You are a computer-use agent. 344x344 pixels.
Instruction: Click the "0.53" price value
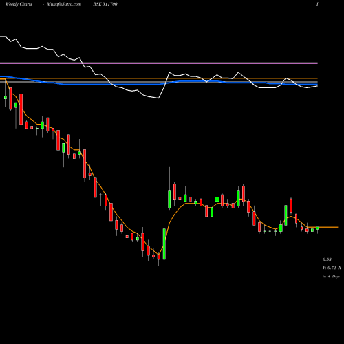[x=327, y=259]
